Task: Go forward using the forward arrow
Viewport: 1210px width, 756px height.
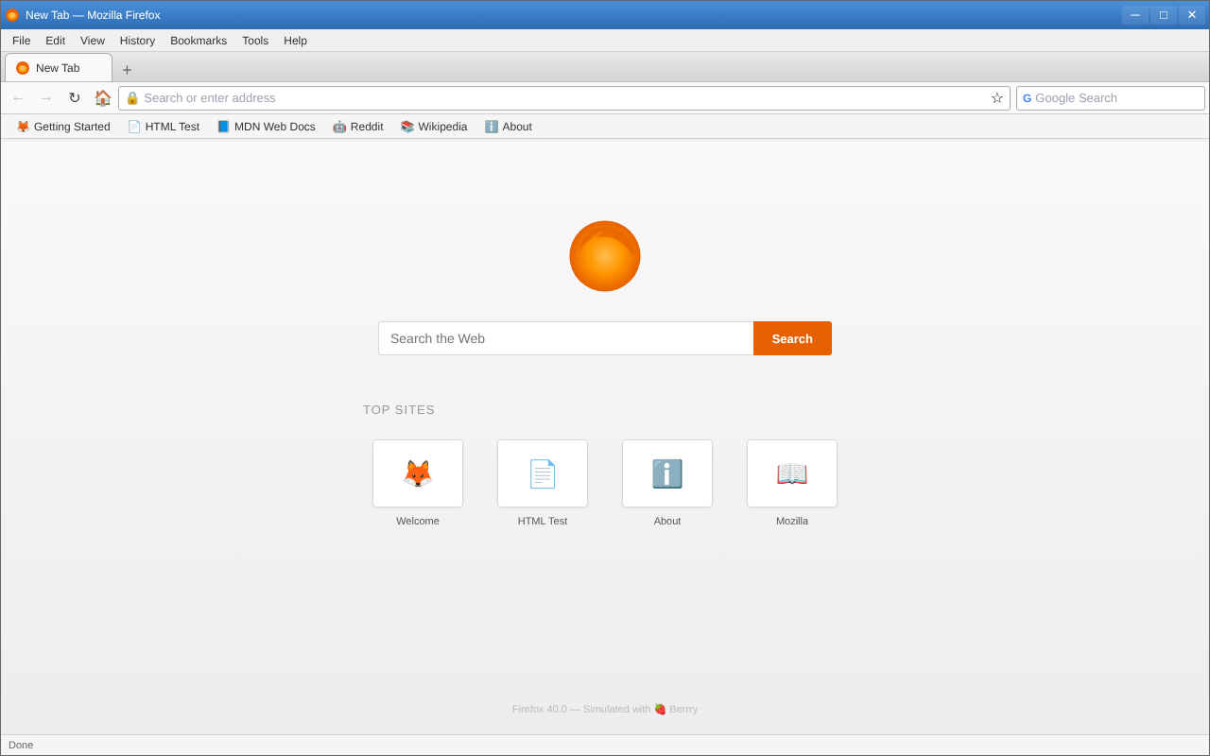Action: [x=46, y=98]
